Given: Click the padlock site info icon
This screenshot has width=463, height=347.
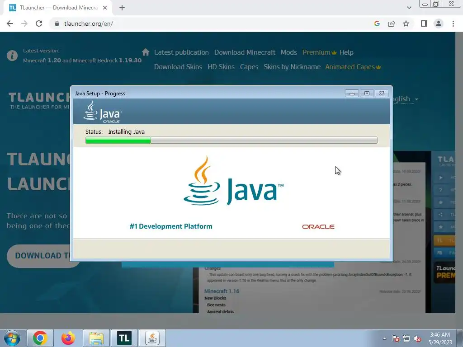Looking at the screenshot, I should pyautogui.click(x=57, y=23).
